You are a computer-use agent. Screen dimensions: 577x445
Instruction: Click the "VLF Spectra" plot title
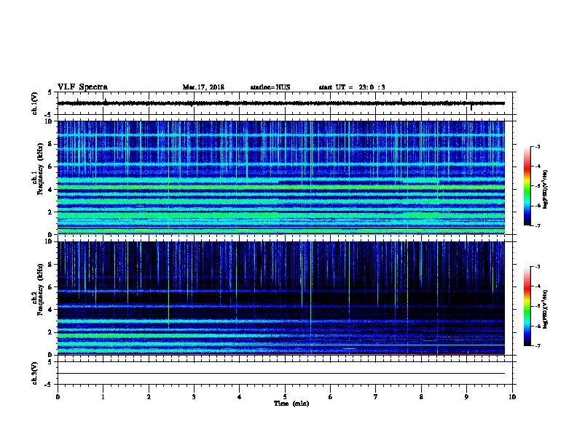pos(82,87)
